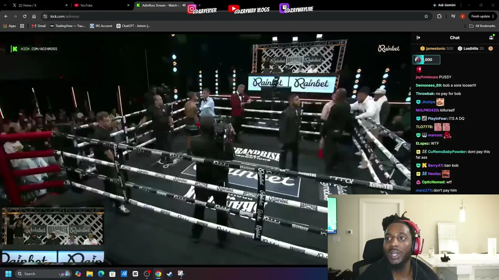Click username Demoness_69 in chat
This screenshot has width=499, height=280.
[429, 85]
